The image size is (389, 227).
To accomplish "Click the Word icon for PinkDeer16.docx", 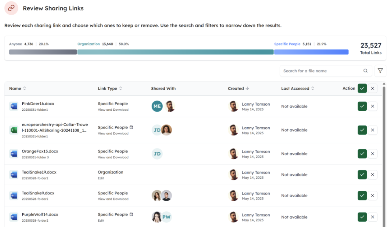I will 14,106.
